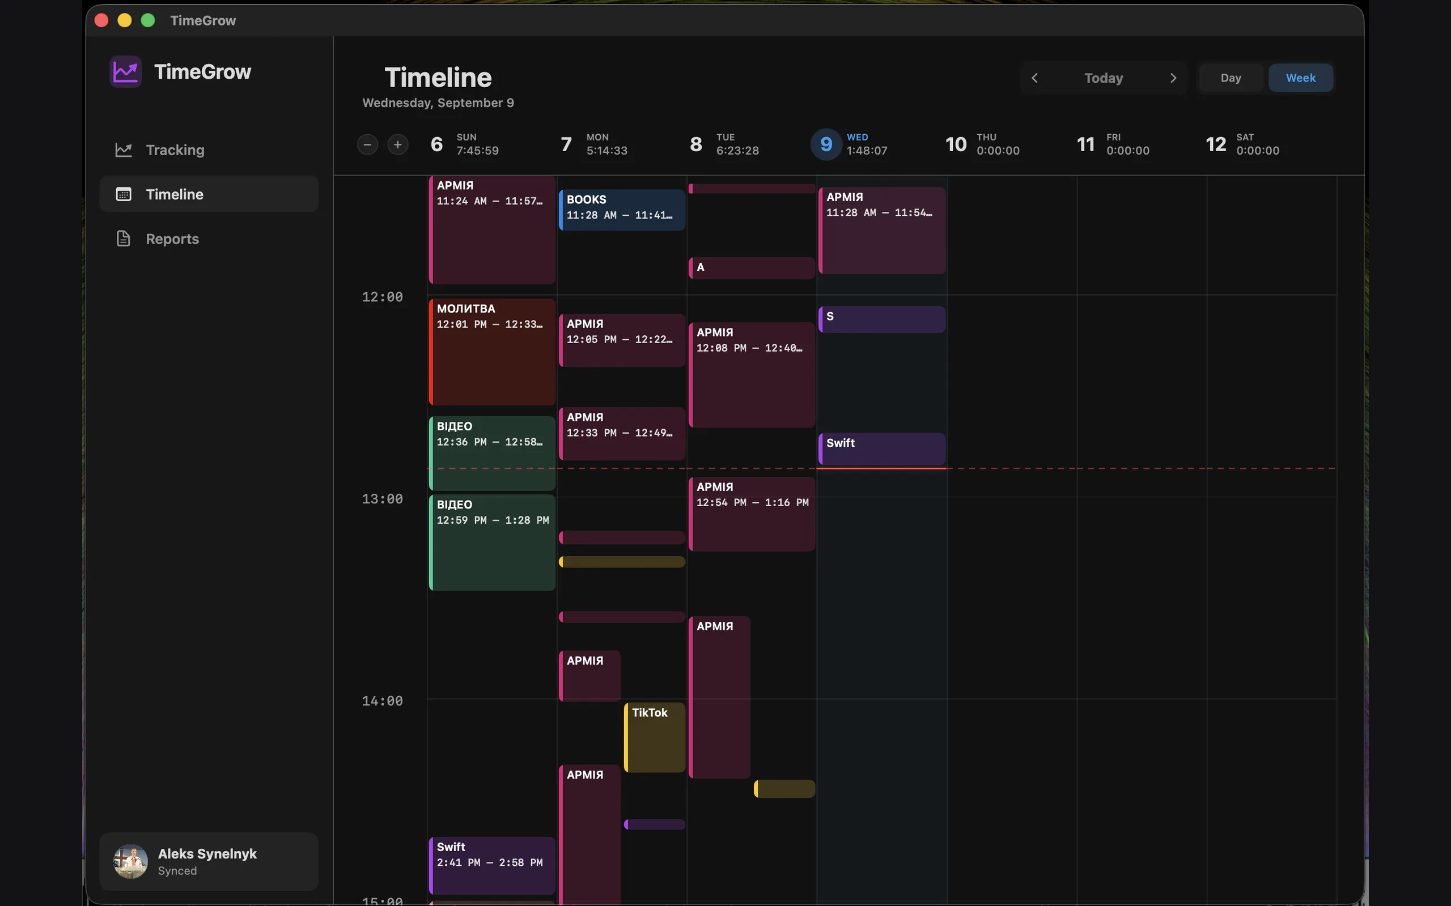Open the Tracking chart icon
This screenshot has height=906, width=1451.
click(x=124, y=150)
